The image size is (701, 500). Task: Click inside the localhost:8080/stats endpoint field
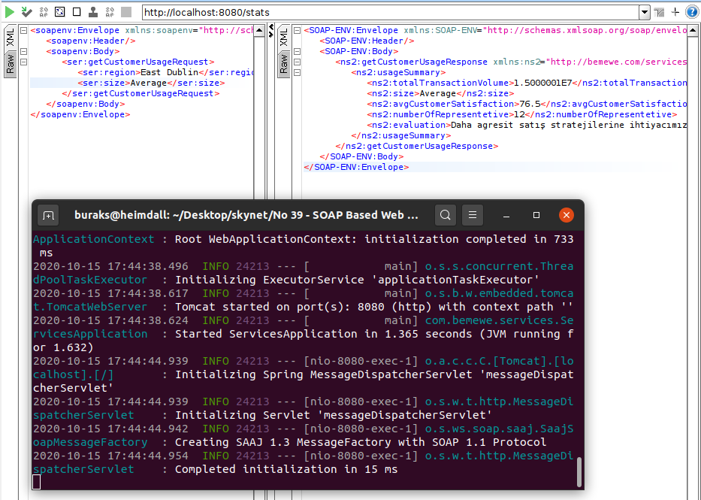coord(376,12)
